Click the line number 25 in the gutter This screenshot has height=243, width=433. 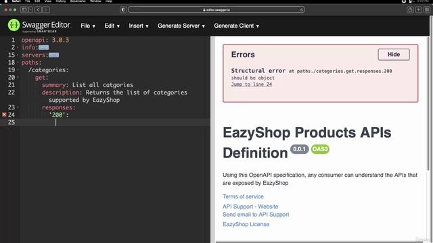pyautogui.click(x=12, y=122)
